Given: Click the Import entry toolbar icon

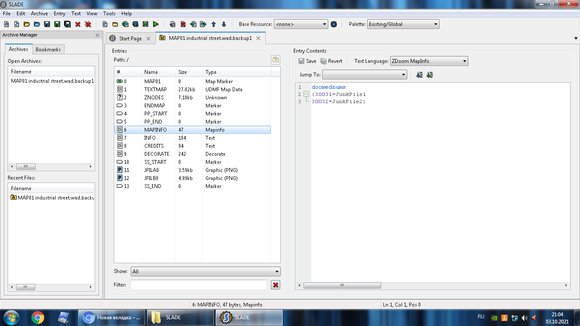Looking at the screenshot, I should pyautogui.click(x=193, y=24).
